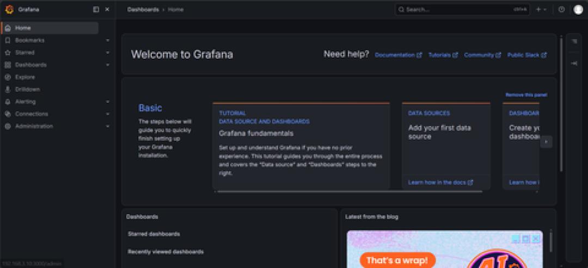This screenshot has width=588, height=268.
Task: Click the Dashboards panel title
Action: point(142,217)
